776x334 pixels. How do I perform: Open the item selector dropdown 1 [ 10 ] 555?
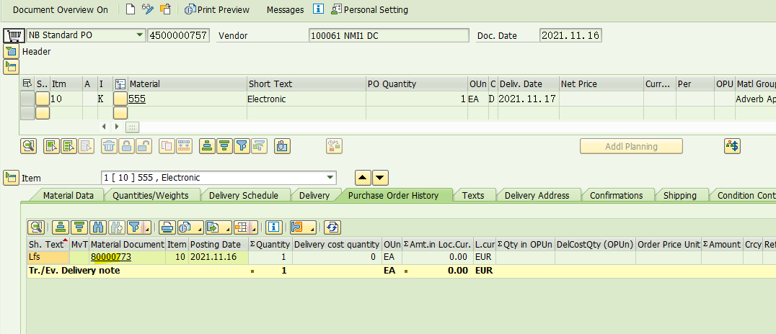pyautogui.click(x=330, y=177)
